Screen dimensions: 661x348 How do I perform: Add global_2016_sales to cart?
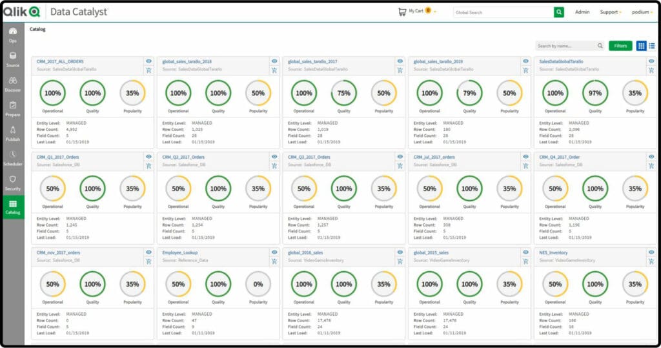(400, 261)
